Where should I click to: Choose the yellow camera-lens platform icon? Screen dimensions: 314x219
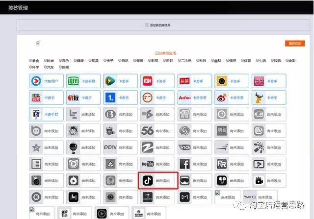(222, 81)
